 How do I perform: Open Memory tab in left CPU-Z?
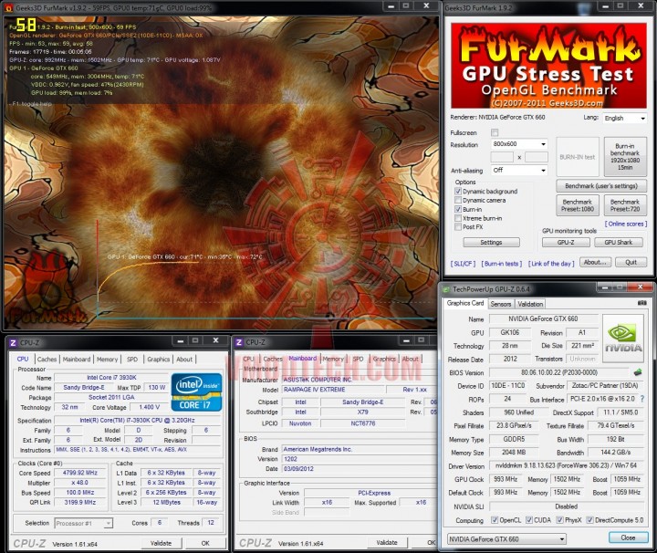click(x=108, y=359)
